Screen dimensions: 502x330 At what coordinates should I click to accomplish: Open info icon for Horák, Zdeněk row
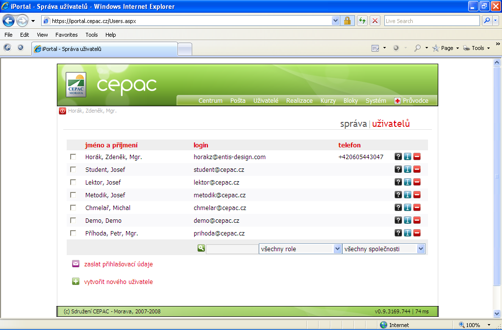(x=407, y=157)
